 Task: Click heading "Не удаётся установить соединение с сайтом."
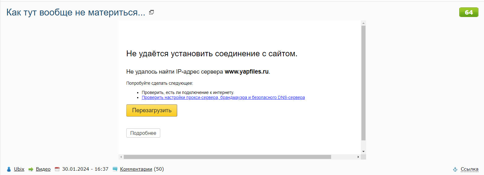point(212,54)
